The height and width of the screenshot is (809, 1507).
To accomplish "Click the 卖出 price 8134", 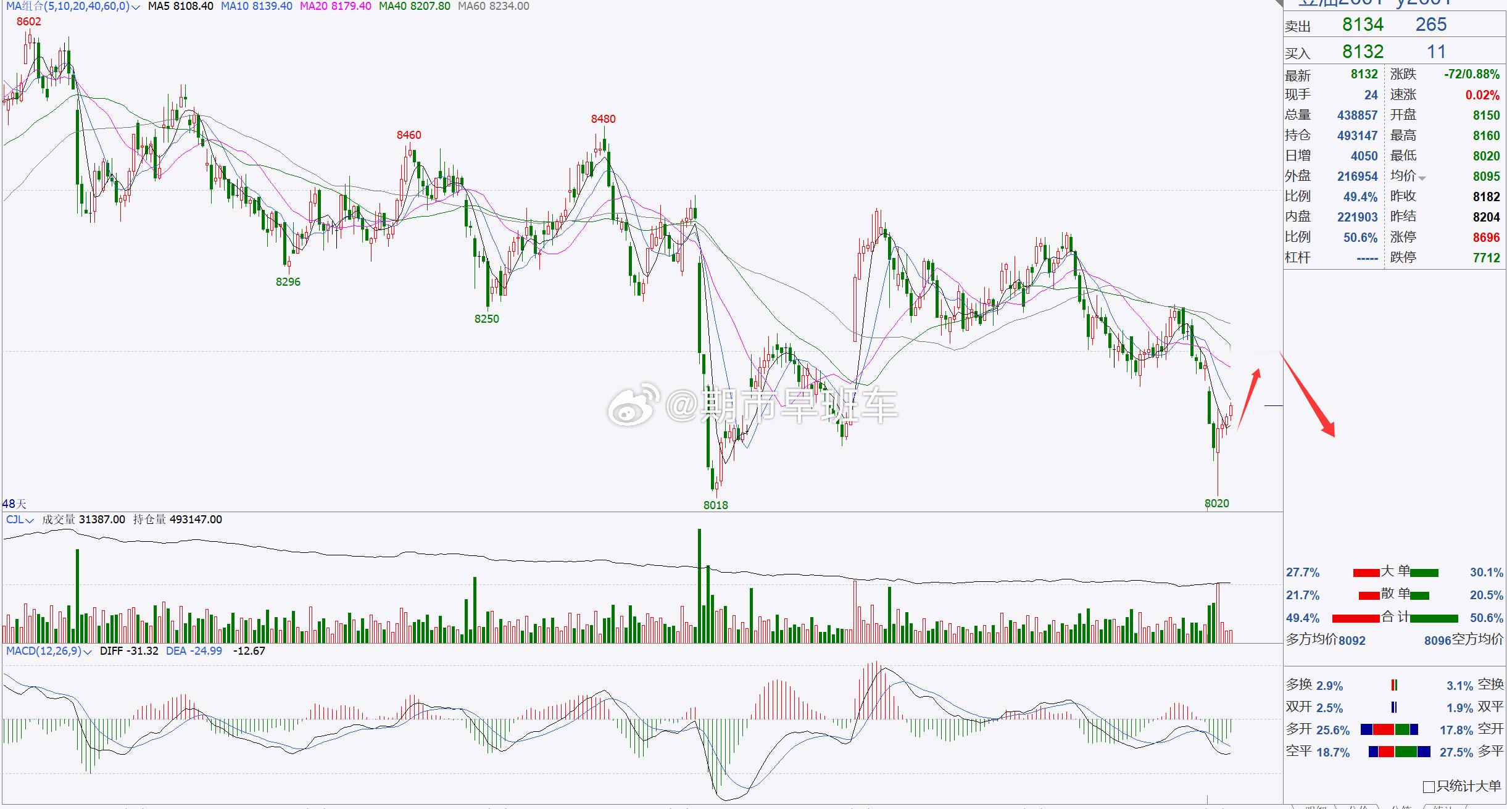I will pos(1363,25).
